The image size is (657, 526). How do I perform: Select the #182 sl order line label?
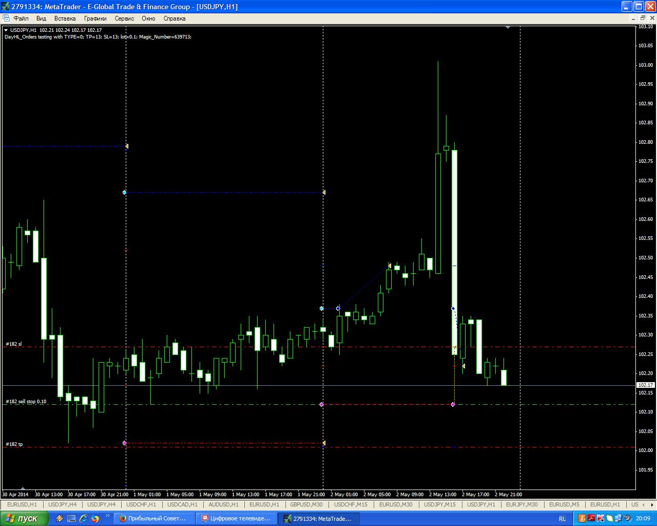14,344
